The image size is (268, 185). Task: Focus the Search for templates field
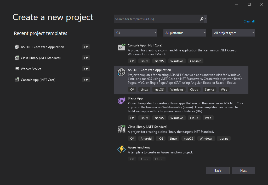click(156, 19)
